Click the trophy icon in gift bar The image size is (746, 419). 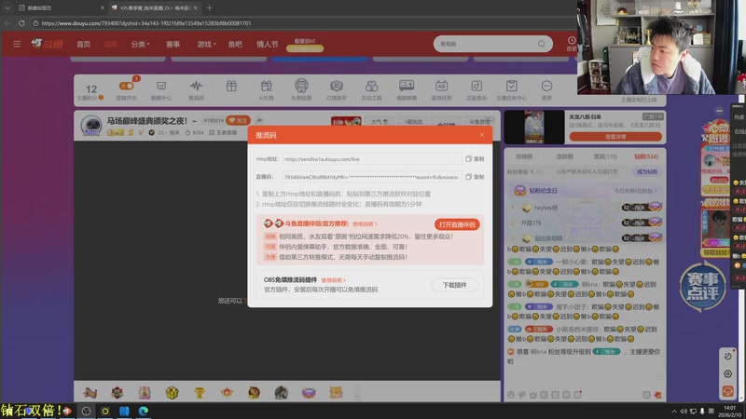point(199,392)
